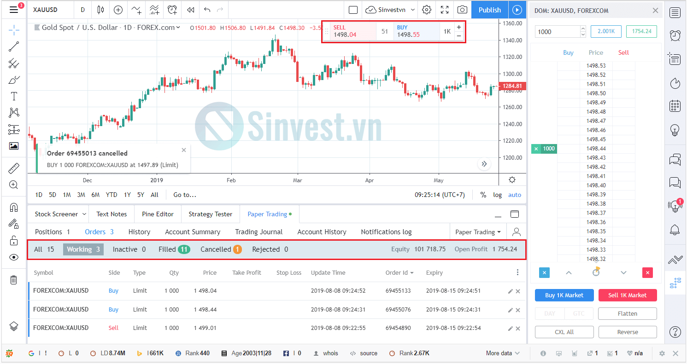
Task: Click Buy 1K Market button
Action: [564, 295]
